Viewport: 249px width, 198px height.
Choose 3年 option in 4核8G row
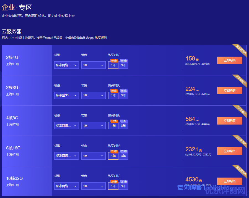(123, 126)
